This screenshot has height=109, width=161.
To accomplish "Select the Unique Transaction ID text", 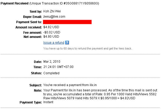I will pos(64,3).
